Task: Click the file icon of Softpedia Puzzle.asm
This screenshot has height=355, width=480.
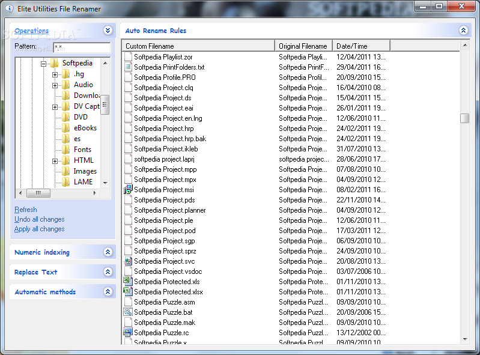Action: (129, 302)
